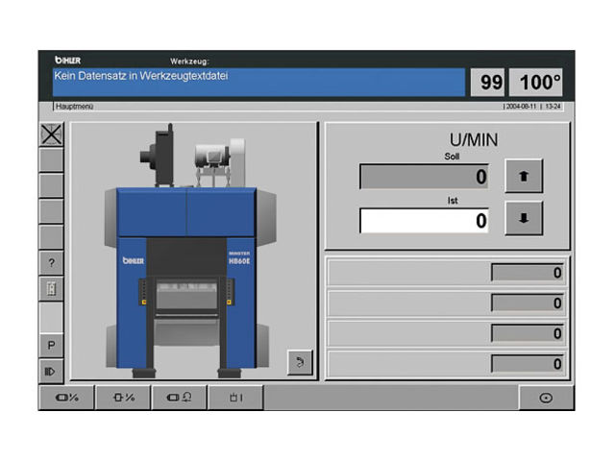Click the fourth bottom toolbar icon

click(x=234, y=398)
